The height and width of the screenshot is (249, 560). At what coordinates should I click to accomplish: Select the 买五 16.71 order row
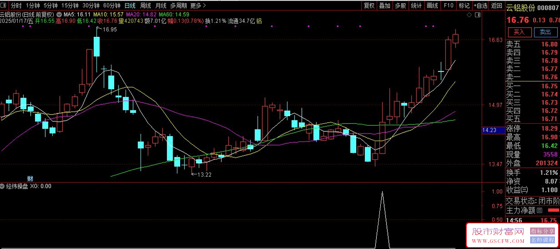click(x=532, y=119)
